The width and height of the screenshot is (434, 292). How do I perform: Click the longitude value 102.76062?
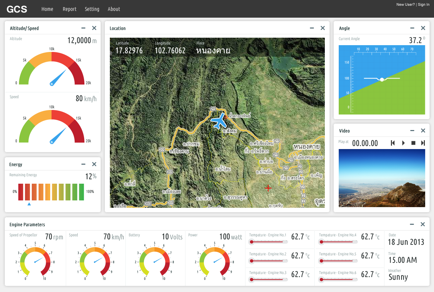[x=170, y=51]
